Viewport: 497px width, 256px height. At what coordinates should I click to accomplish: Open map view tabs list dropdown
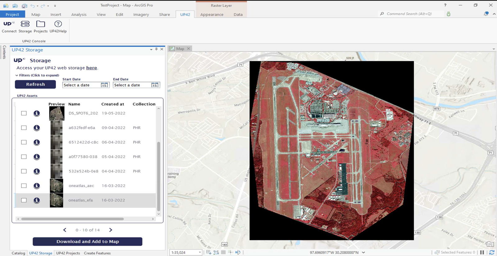[494, 49]
